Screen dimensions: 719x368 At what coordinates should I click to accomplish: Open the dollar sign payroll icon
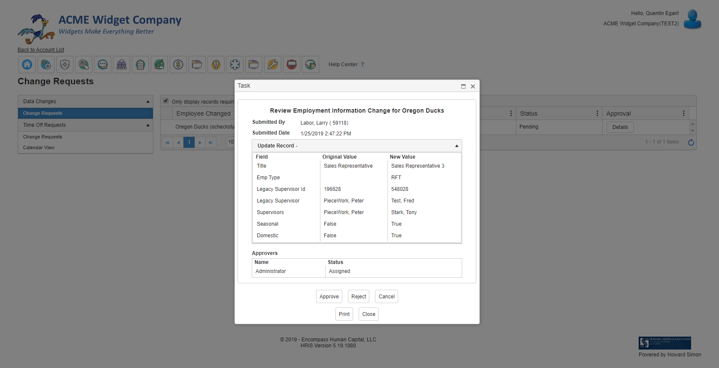click(178, 64)
